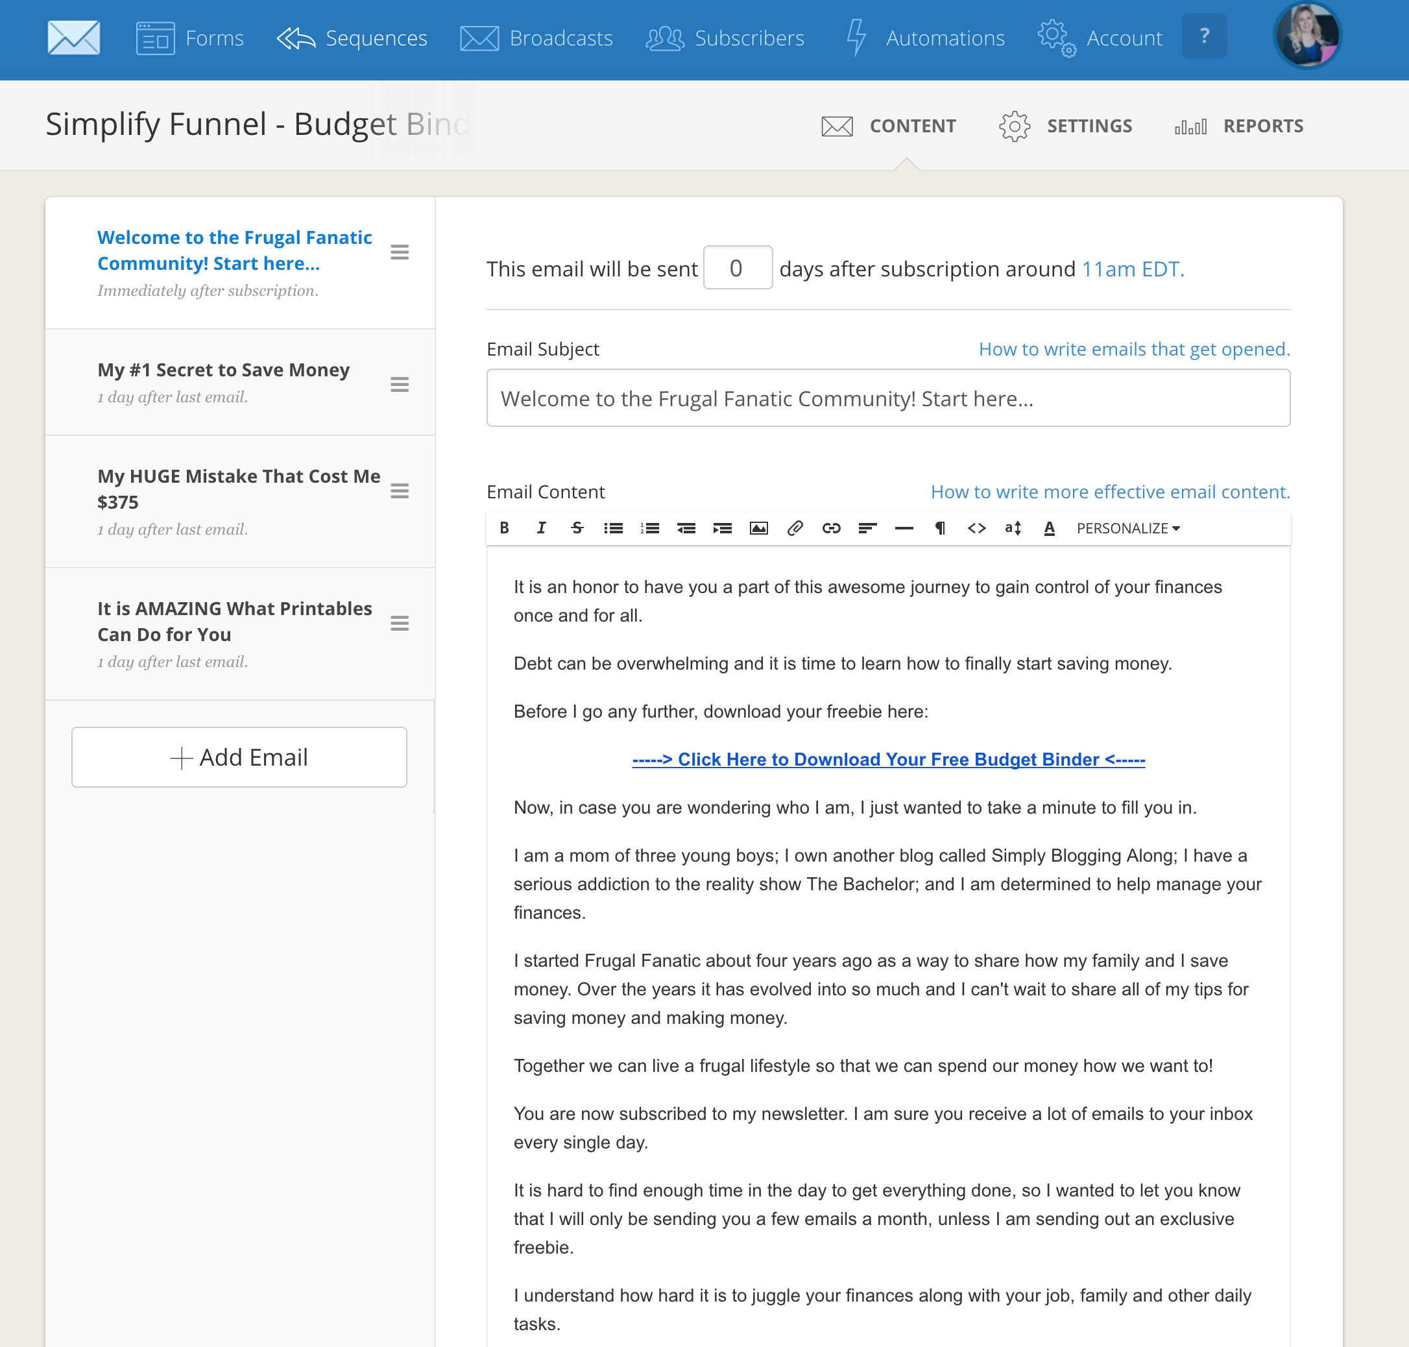1409x1347 pixels.
Task: Apply strikethrough formatting
Action: [577, 528]
